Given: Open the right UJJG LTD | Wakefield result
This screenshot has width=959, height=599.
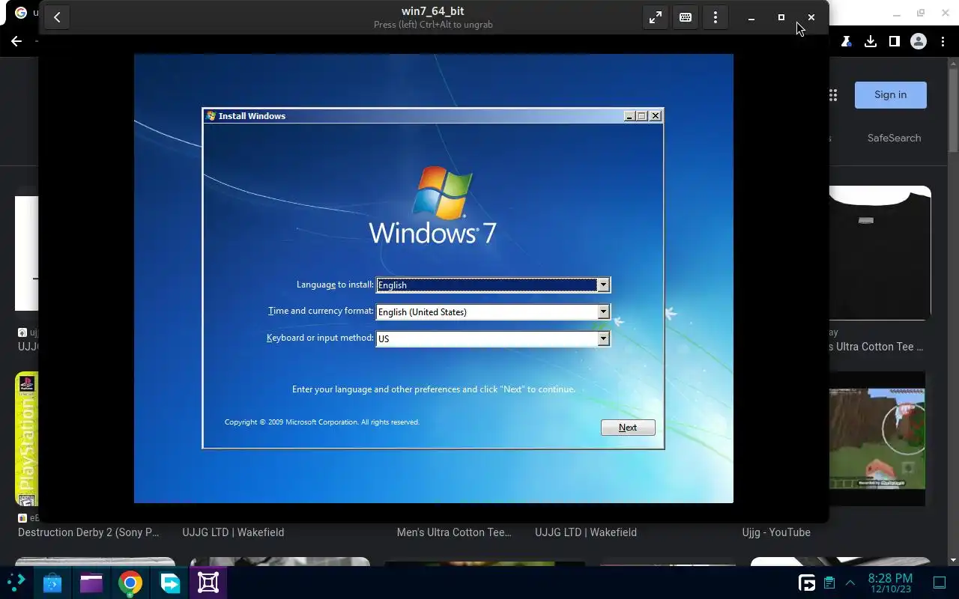Looking at the screenshot, I should tap(586, 532).
